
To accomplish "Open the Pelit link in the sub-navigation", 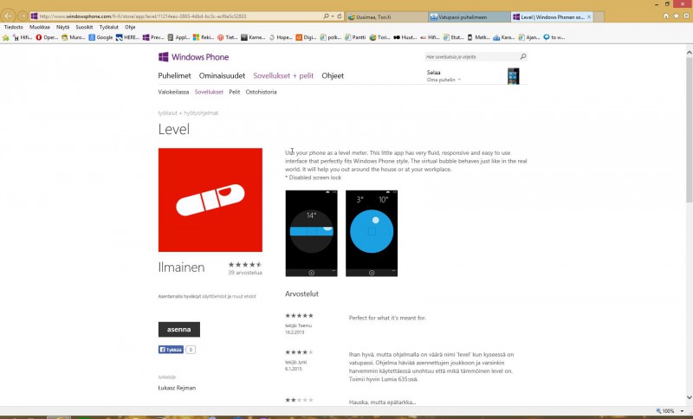I will (234, 92).
